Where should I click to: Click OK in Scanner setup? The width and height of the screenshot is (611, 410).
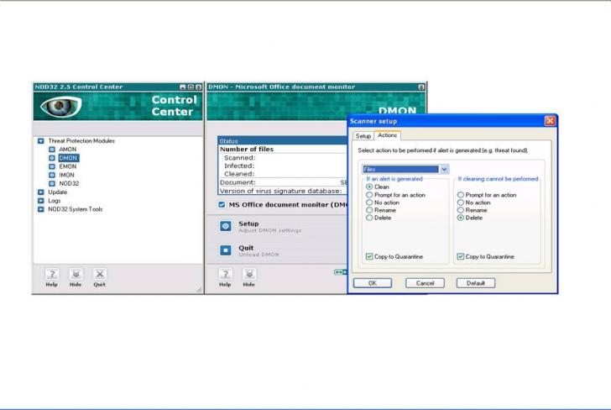373,283
